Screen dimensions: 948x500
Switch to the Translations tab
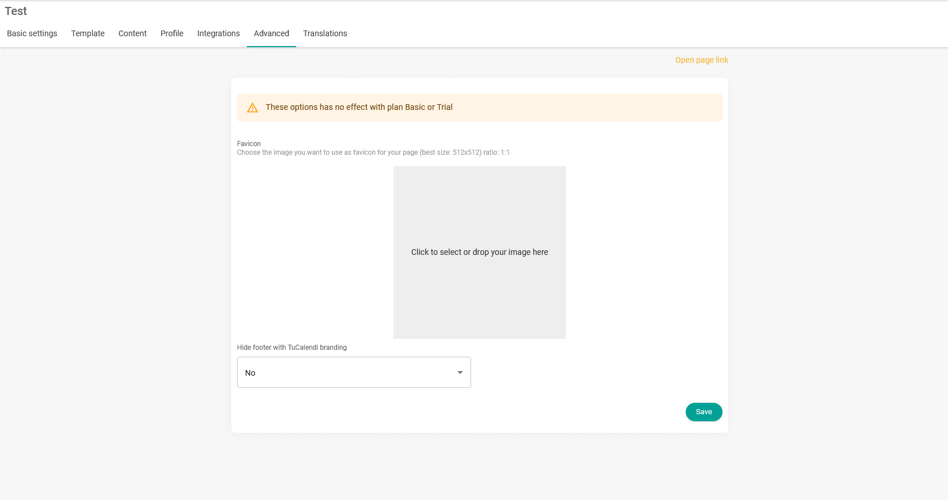pyautogui.click(x=325, y=33)
